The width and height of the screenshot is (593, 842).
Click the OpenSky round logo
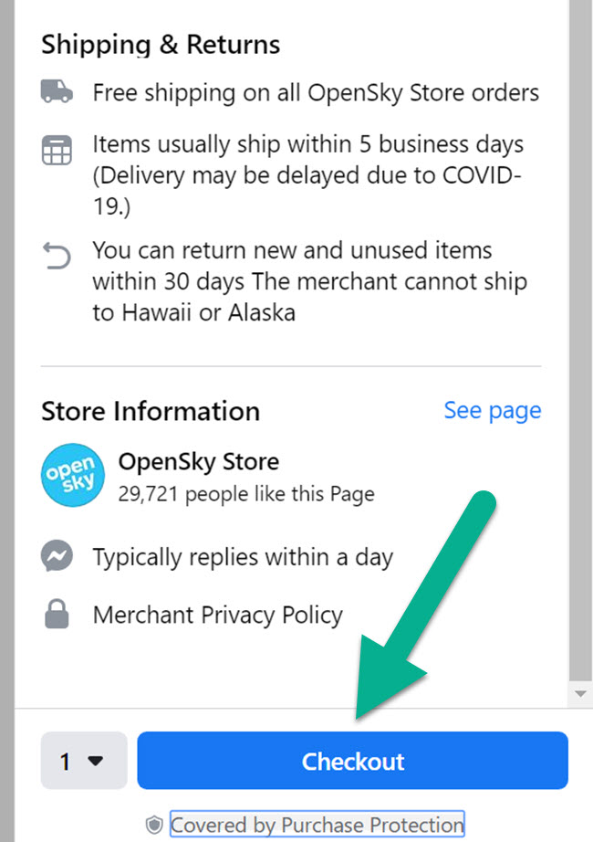(x=67, y=476)
